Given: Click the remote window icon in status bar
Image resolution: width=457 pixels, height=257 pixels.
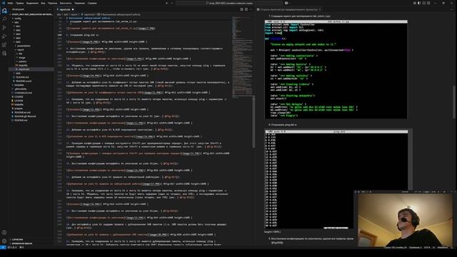Looking at the screenshot, I should coord(3,248).
